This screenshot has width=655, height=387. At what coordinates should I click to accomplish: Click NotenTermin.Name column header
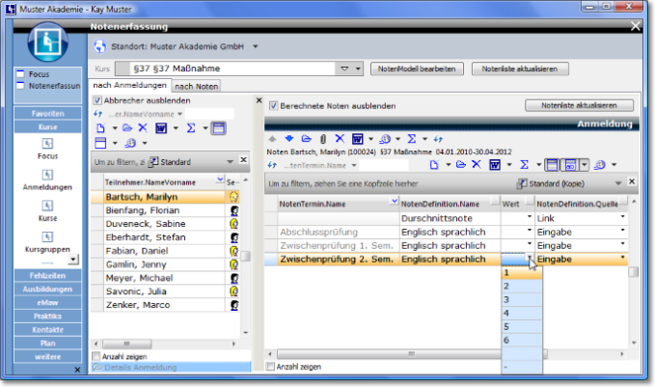pos(339,204)
